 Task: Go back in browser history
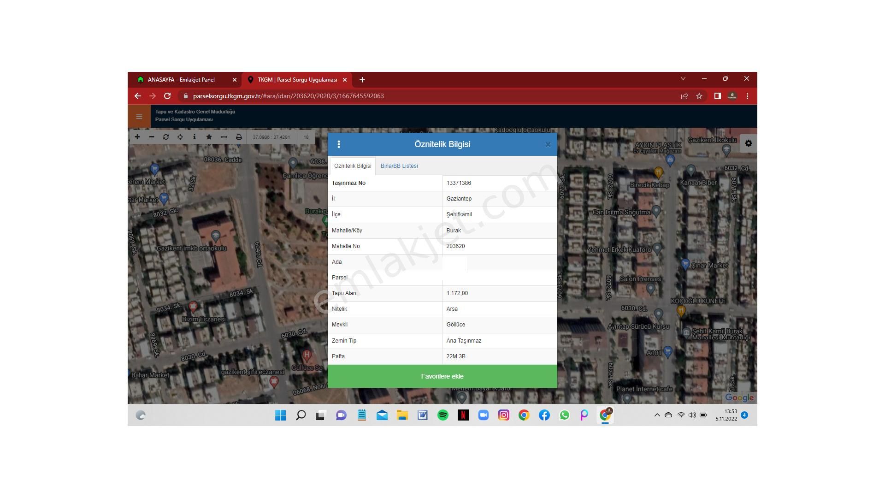[x=137, y=96]
